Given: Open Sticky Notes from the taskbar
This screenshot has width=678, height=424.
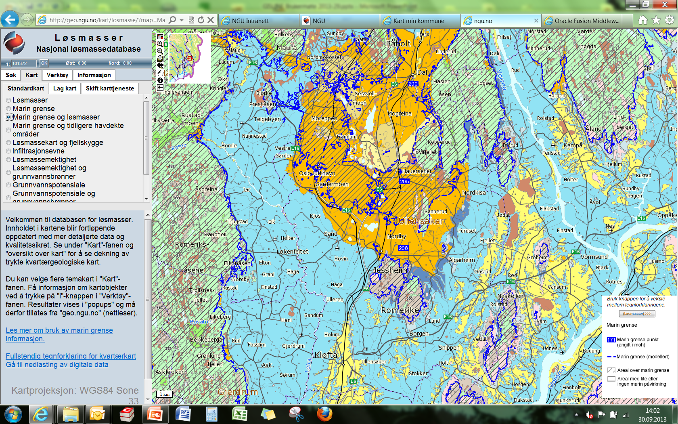Looking at the screenshot, I should click(268, 414).
